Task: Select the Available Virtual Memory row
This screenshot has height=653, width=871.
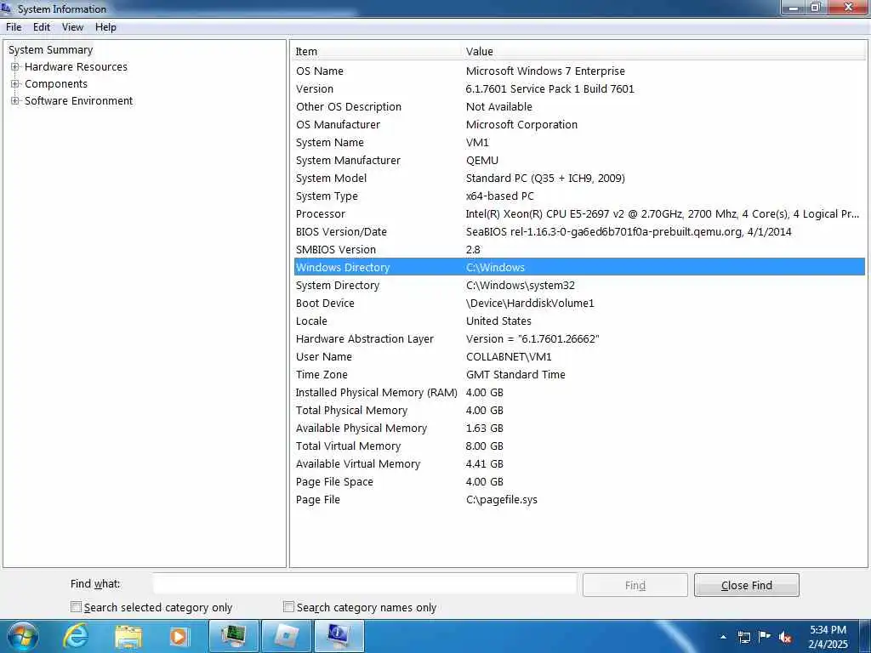Action: pyautogui.click(x=579, y=463)
